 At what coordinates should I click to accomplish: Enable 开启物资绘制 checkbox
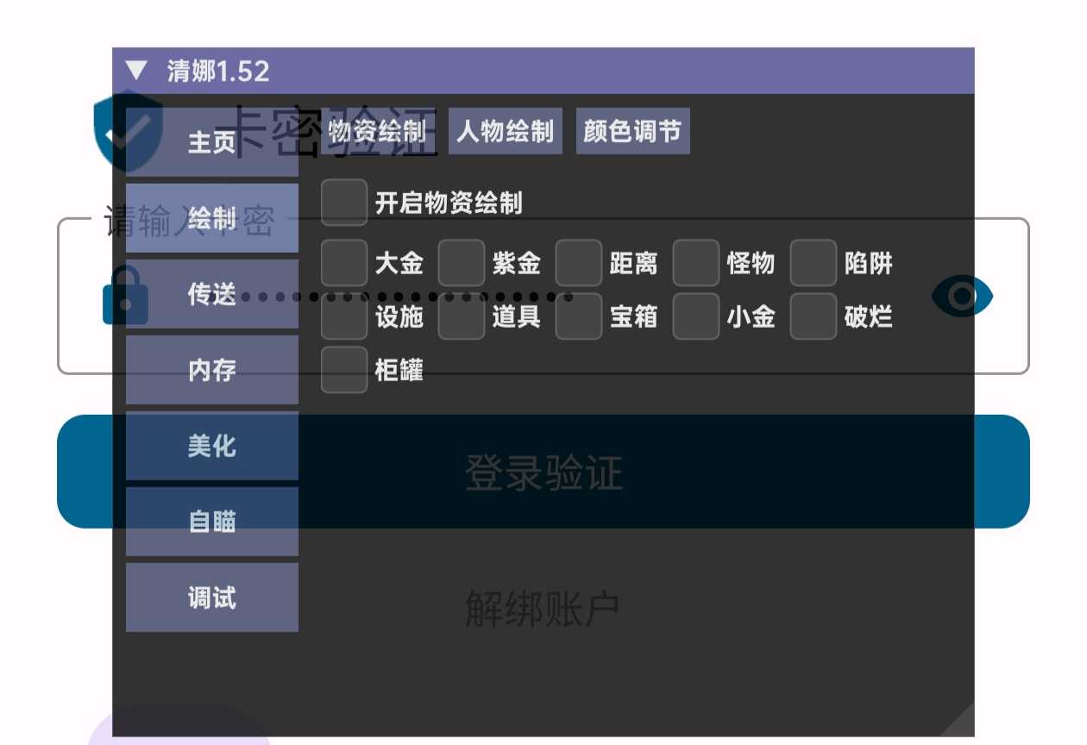[x=343, y=203]
